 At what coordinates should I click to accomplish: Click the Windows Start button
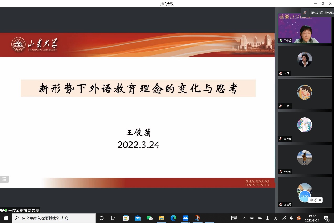pyautogui.click(x=6, y=218)
